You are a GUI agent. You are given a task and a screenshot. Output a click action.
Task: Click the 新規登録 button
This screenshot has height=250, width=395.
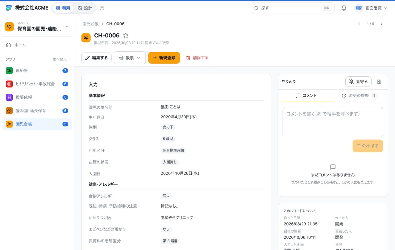164,58
